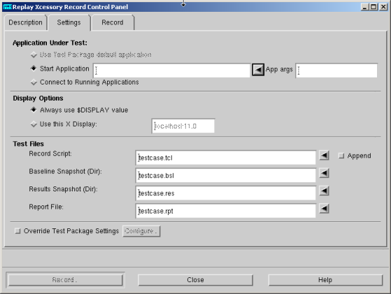Browse for Record Script file arrow
The image size is (391, 294).
[x=324, y=156]
